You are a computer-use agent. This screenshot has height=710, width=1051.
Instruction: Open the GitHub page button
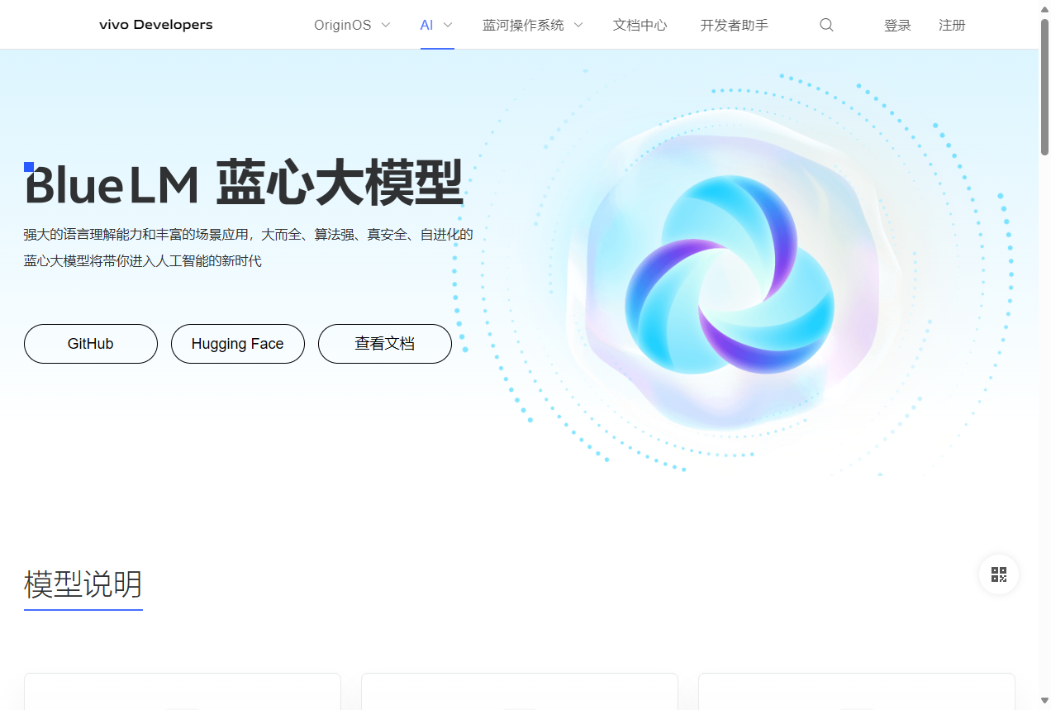90,343
